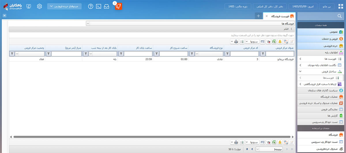Click filter funnel for ساعت پایان کار column
346x153 pixels.
(x=121, y=54)
